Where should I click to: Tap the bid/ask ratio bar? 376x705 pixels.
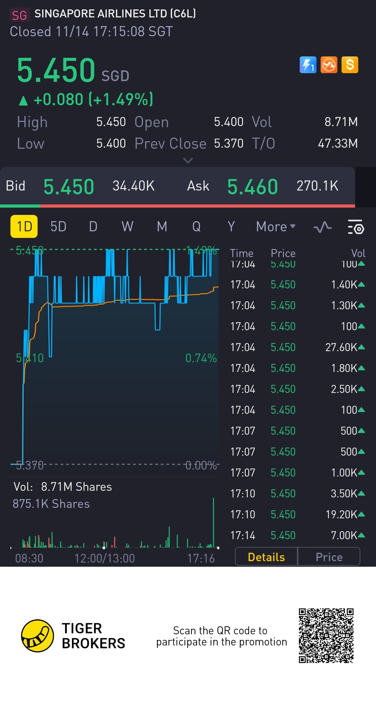click(178, 206)
